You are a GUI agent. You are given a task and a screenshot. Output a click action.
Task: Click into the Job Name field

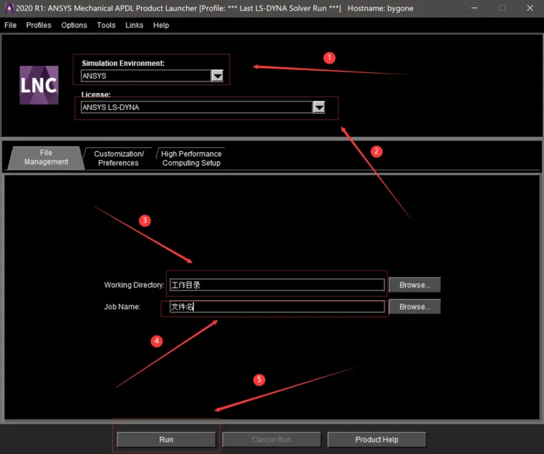coord(277,307)
